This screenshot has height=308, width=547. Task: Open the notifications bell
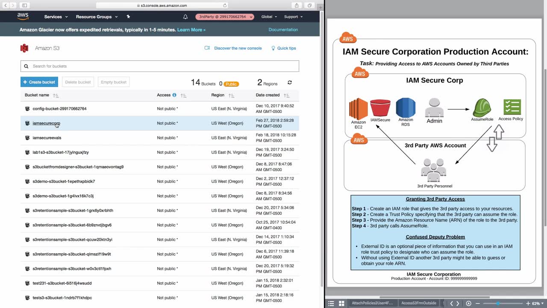click(x=185, y=17)
